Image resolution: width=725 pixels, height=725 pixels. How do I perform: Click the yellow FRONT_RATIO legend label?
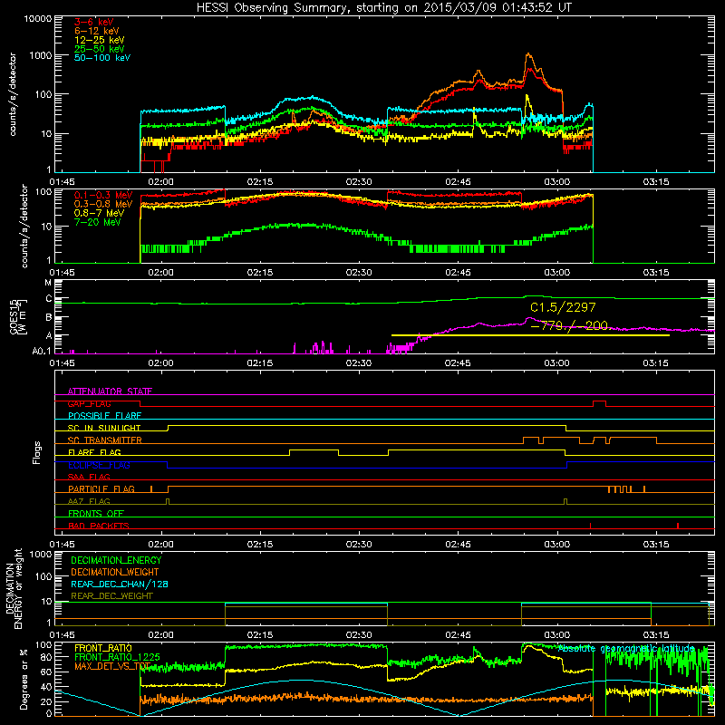point(103,648)
